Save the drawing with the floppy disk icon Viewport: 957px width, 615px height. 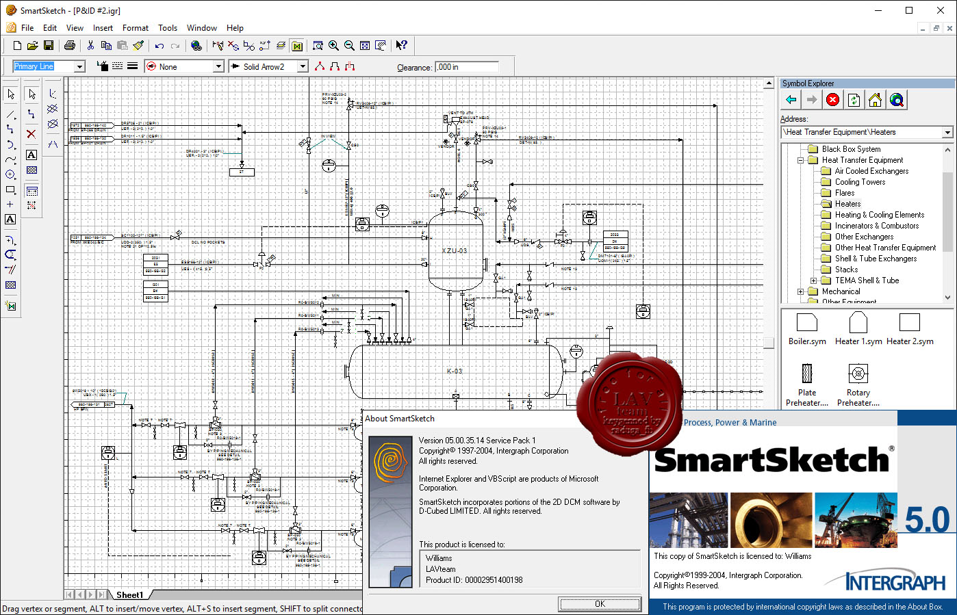[x=48, y=46]
